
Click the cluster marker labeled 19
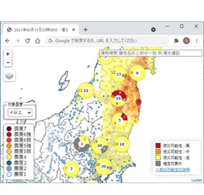point(118,99)
